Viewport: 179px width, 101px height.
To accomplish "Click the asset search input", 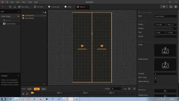I will 9,12.
